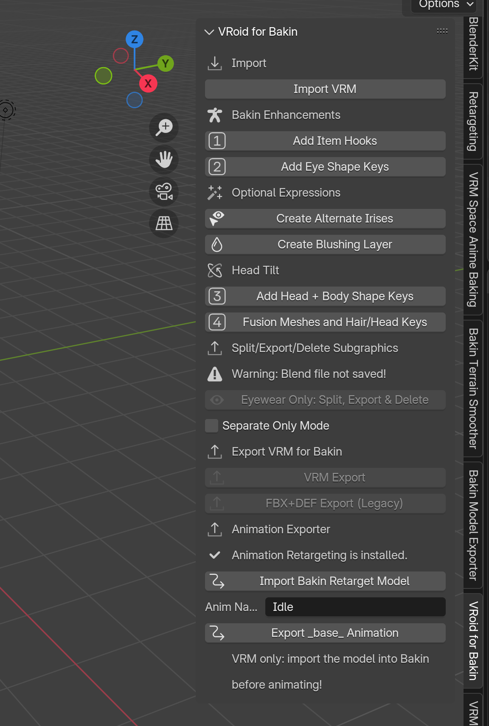Open the Bakin Model Exporter tab

pos(473,526)
